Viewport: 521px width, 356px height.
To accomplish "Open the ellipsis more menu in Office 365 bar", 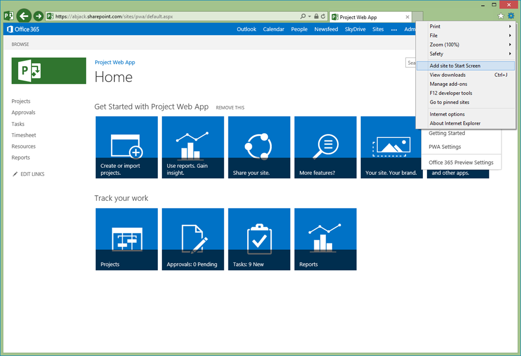I will (x=394, y=29).
